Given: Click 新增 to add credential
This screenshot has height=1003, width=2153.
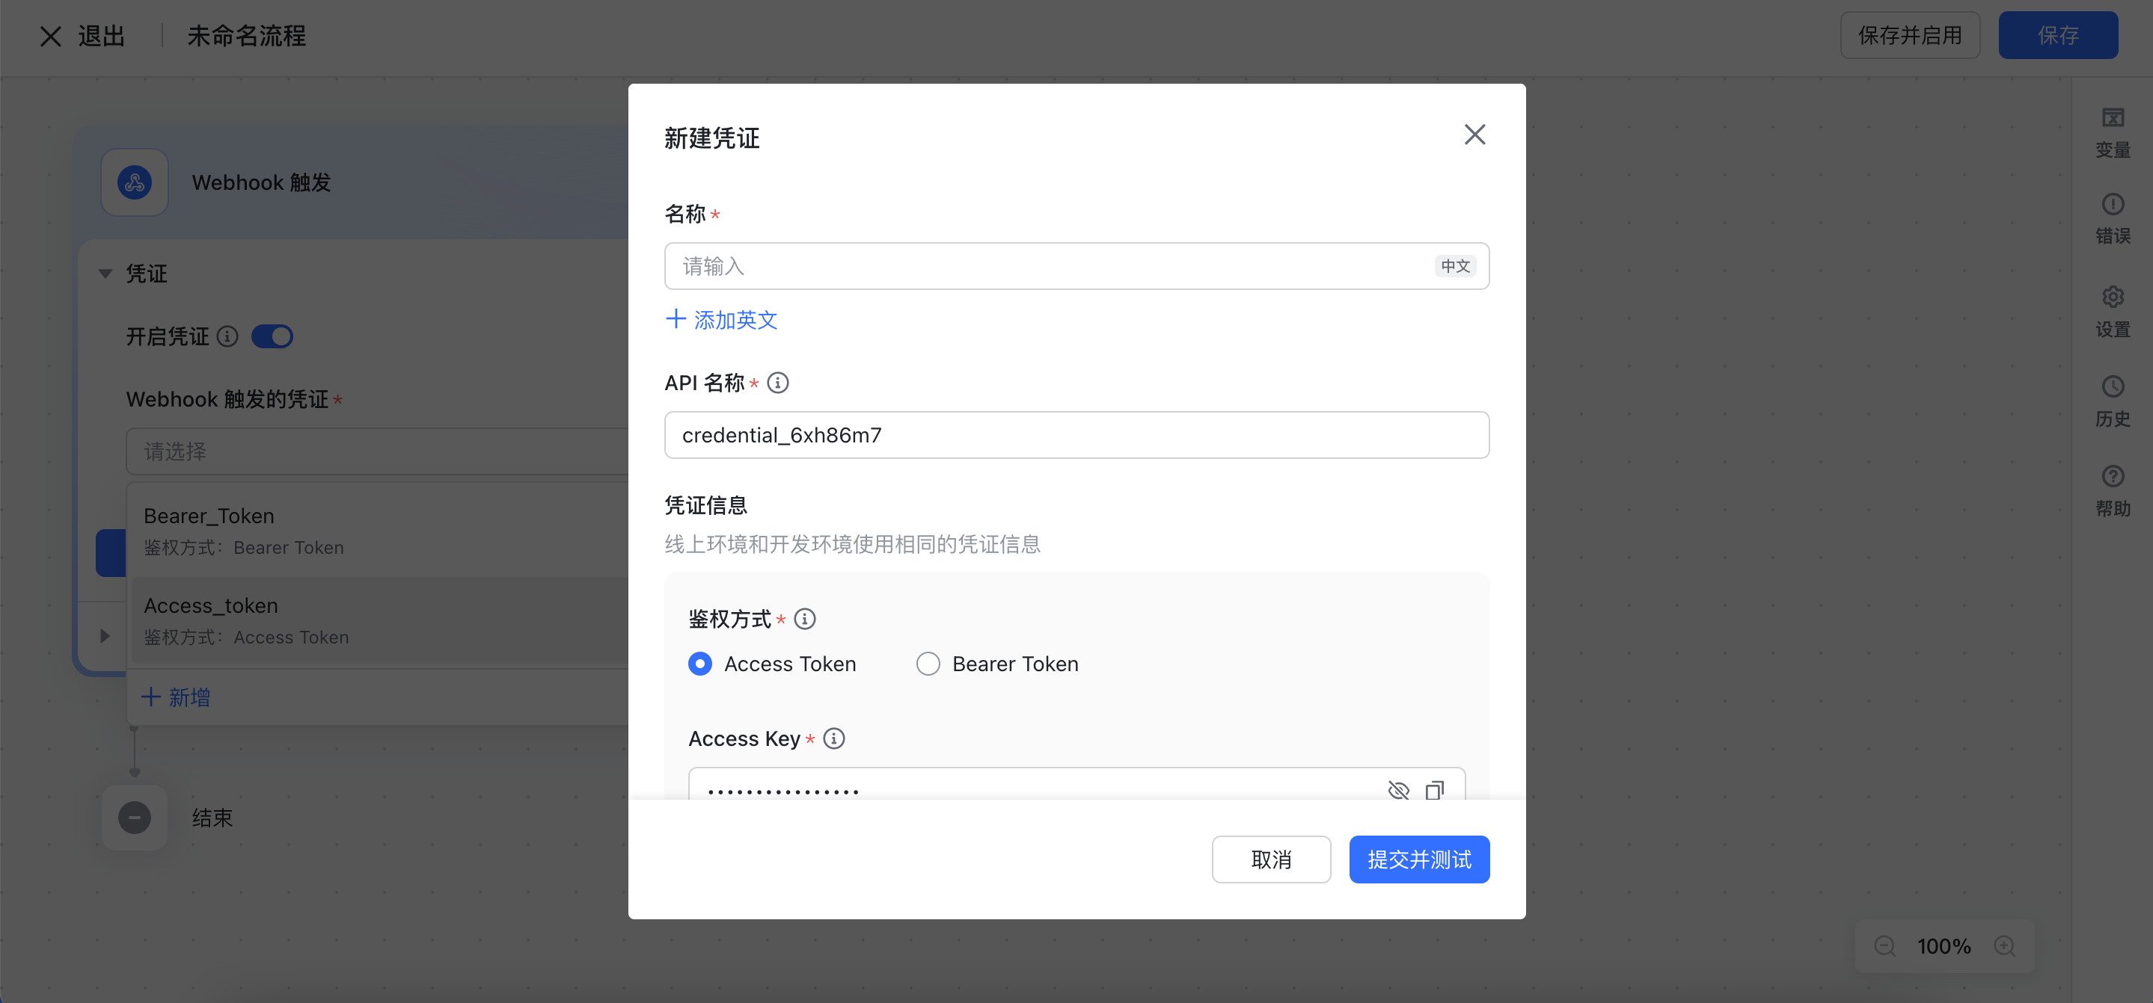Looking at the screenshot, I should pyautogui.click(x=177, y=697).
